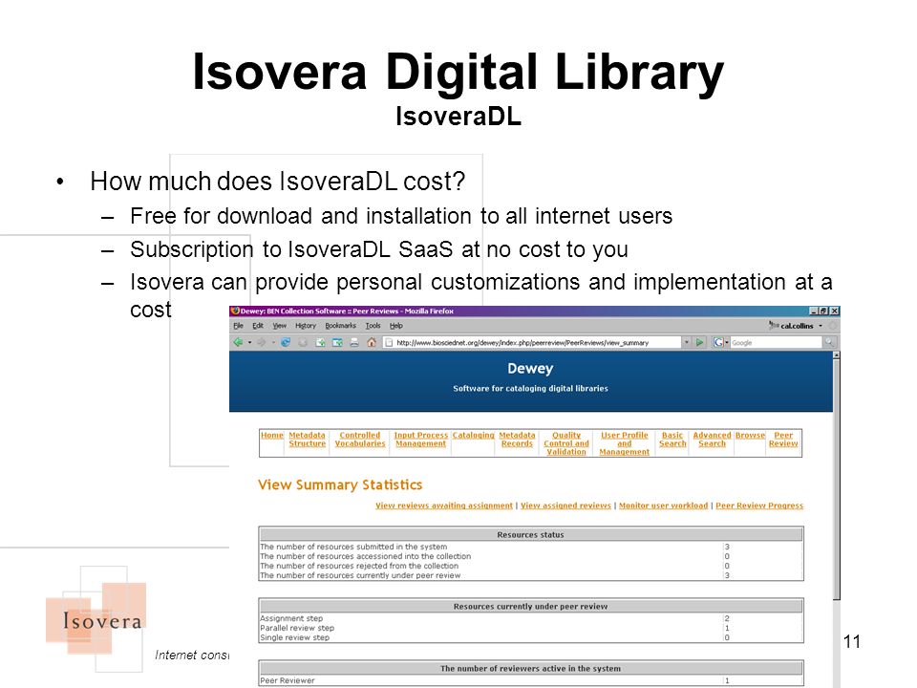Open the Metadata Structure link

coord(307,440)
